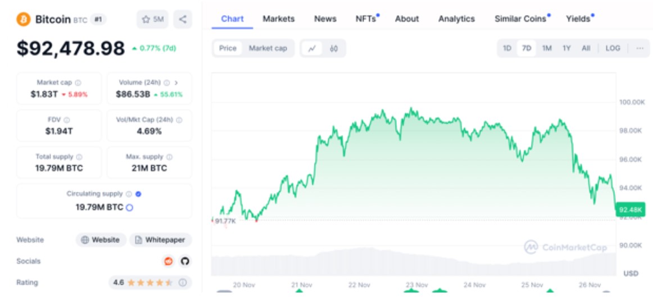653x297 pixels.
Task: Click the Market cap info icon
Action: click(x=78, y=83)
